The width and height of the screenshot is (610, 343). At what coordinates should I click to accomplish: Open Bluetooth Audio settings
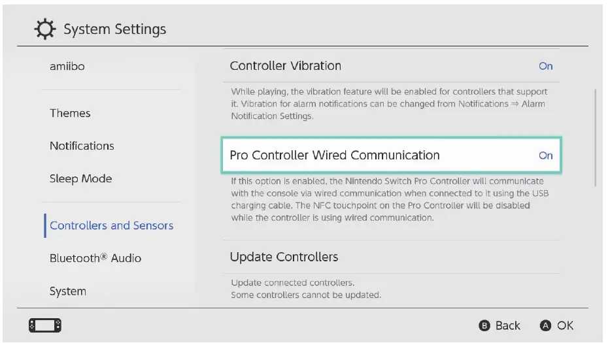coord(95,258)
